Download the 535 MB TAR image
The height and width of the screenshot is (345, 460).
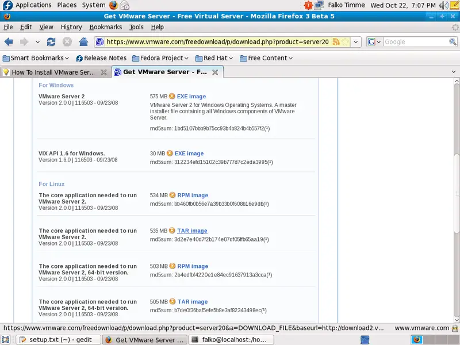point(192,231)
